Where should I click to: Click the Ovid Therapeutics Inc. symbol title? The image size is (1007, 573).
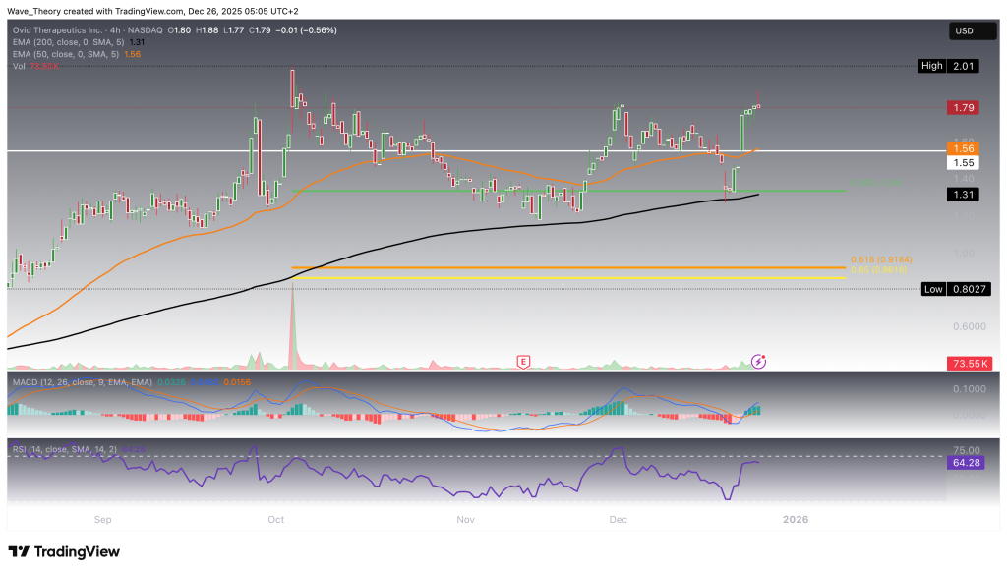coord(61,29)
